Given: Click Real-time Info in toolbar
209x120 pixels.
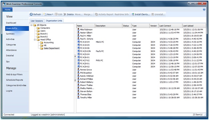Looking at the screenshot, I should pos(122,14).
